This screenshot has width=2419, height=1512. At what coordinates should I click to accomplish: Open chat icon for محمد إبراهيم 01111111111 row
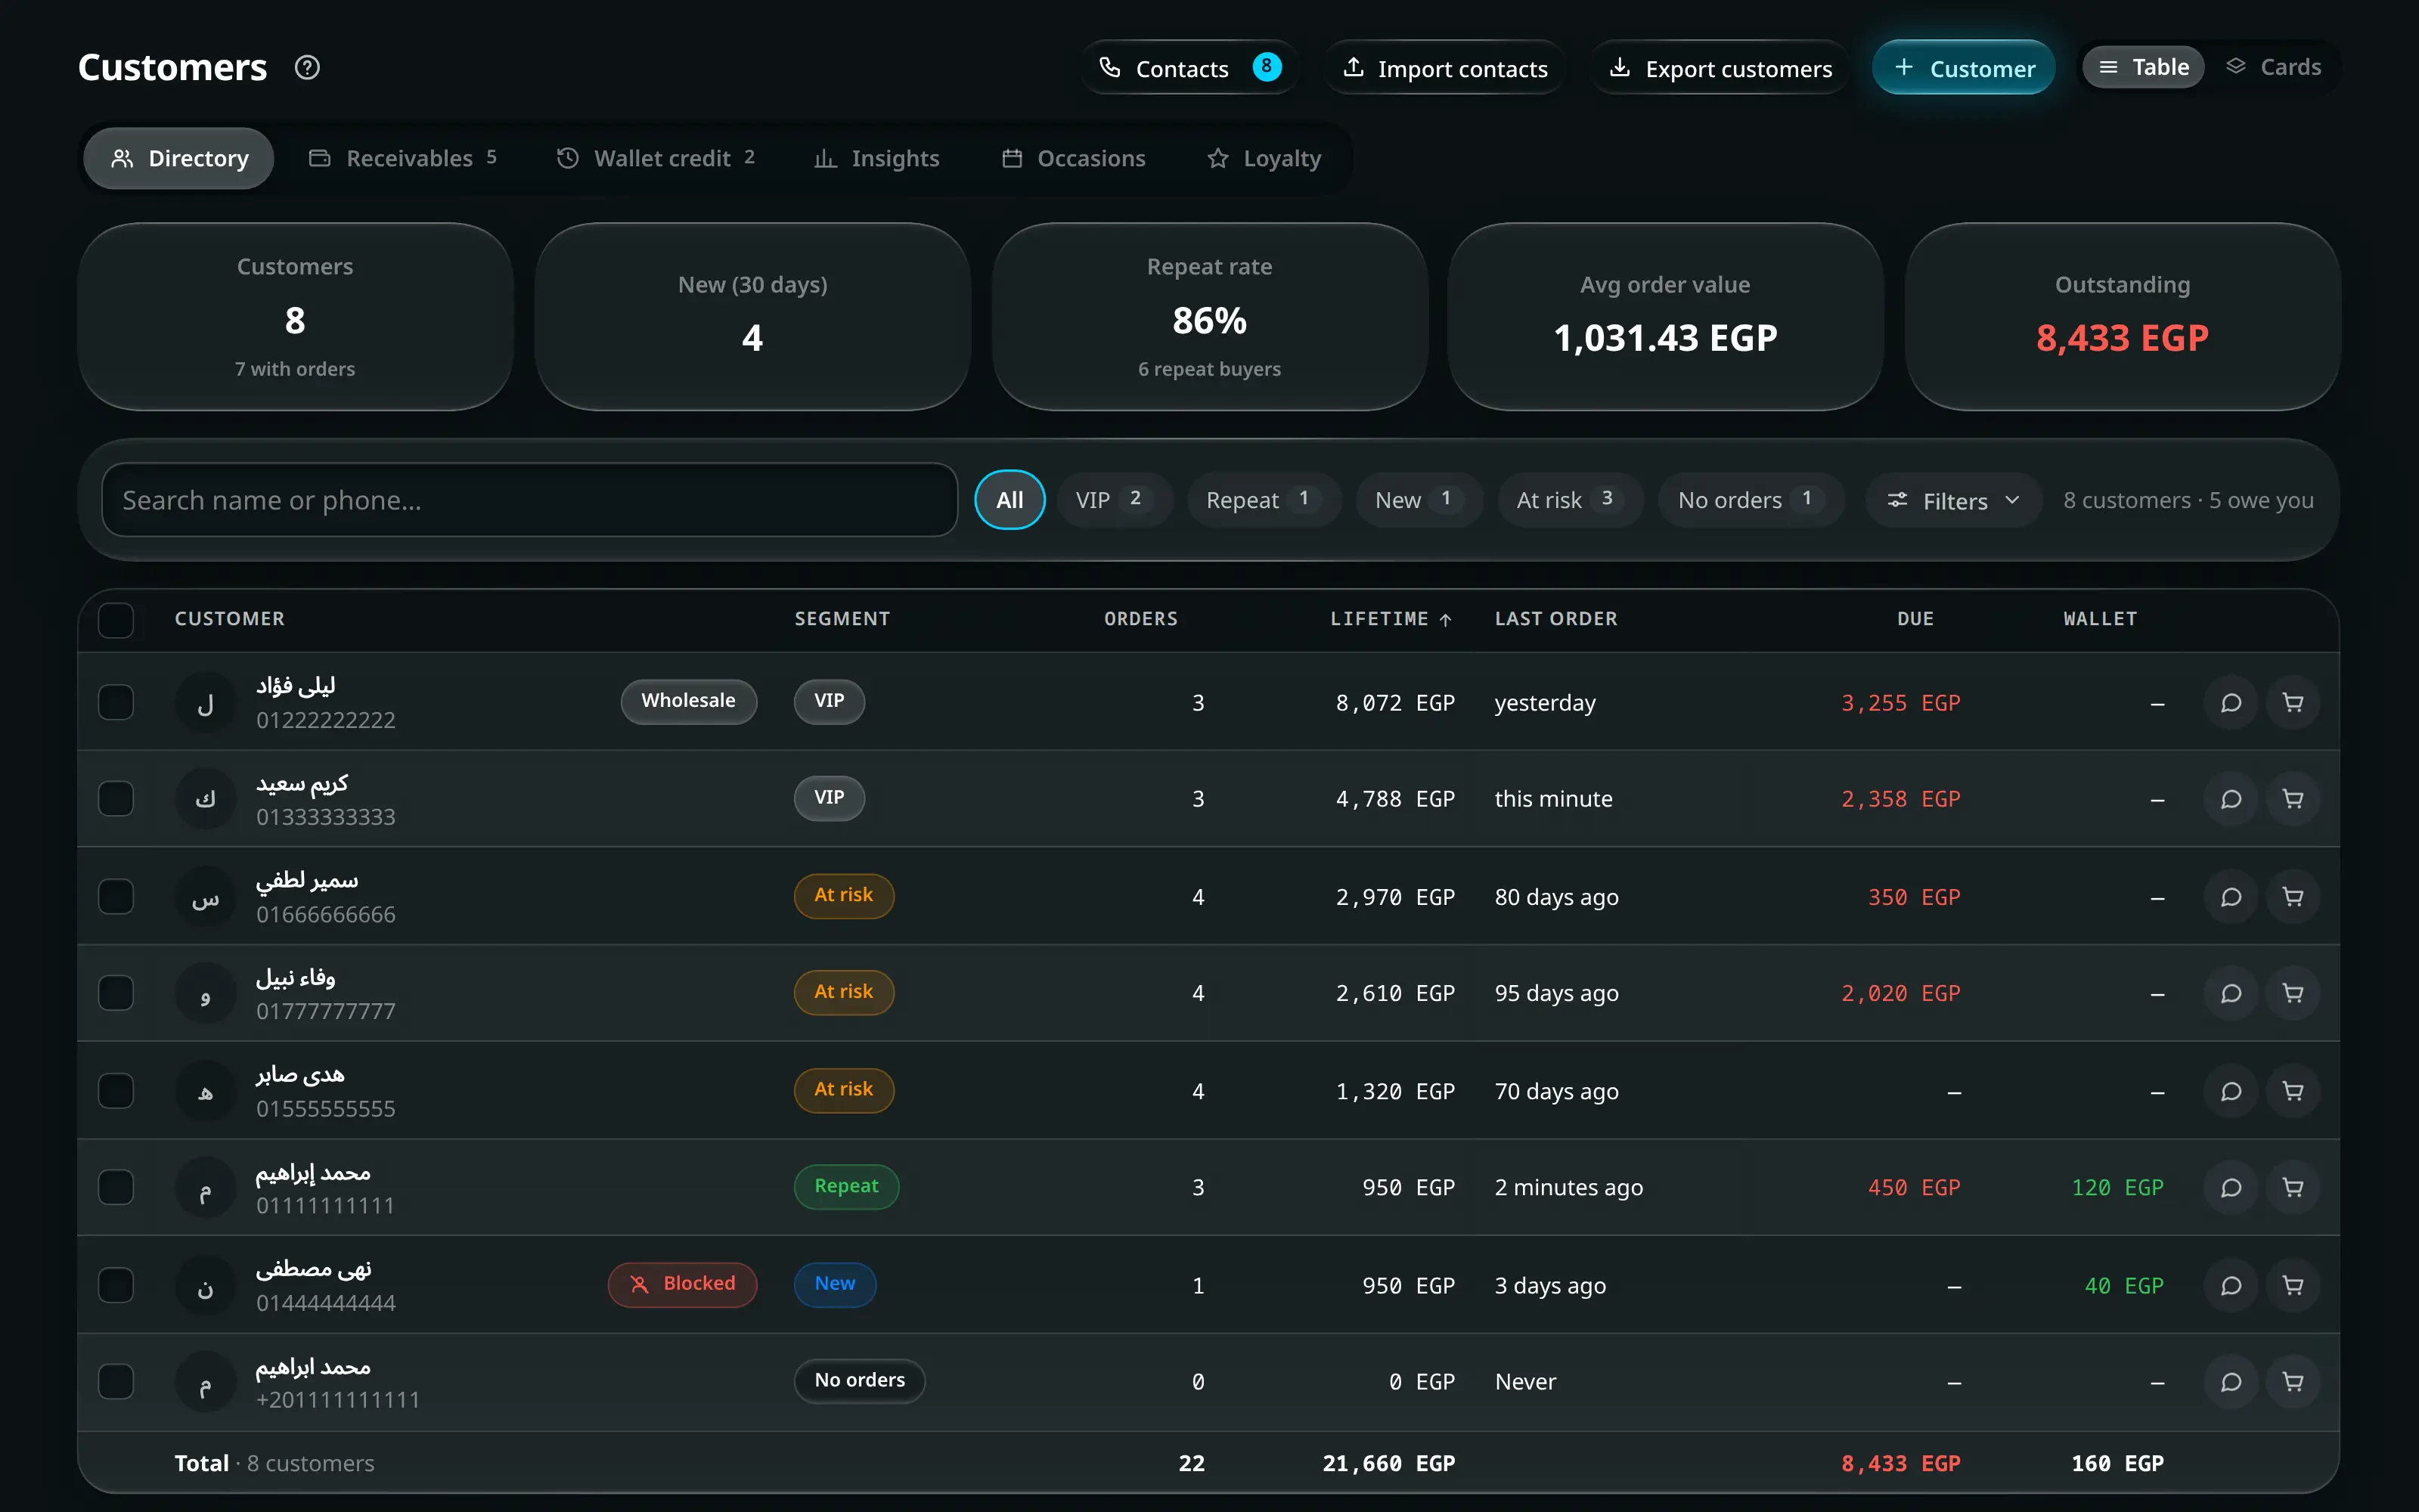pyautogui.click(x=2230, y=1187)
